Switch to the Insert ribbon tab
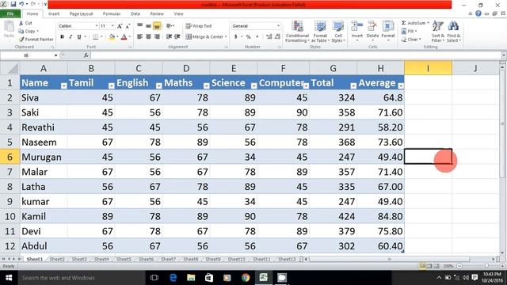The image size is (507, 285). [54, 14]
